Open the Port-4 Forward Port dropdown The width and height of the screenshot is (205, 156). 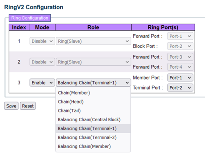tap(180, 67)
